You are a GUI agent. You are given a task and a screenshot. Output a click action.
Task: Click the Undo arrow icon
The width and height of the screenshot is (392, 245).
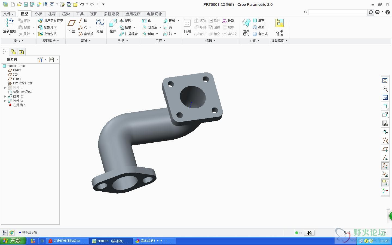pos(82,4)
